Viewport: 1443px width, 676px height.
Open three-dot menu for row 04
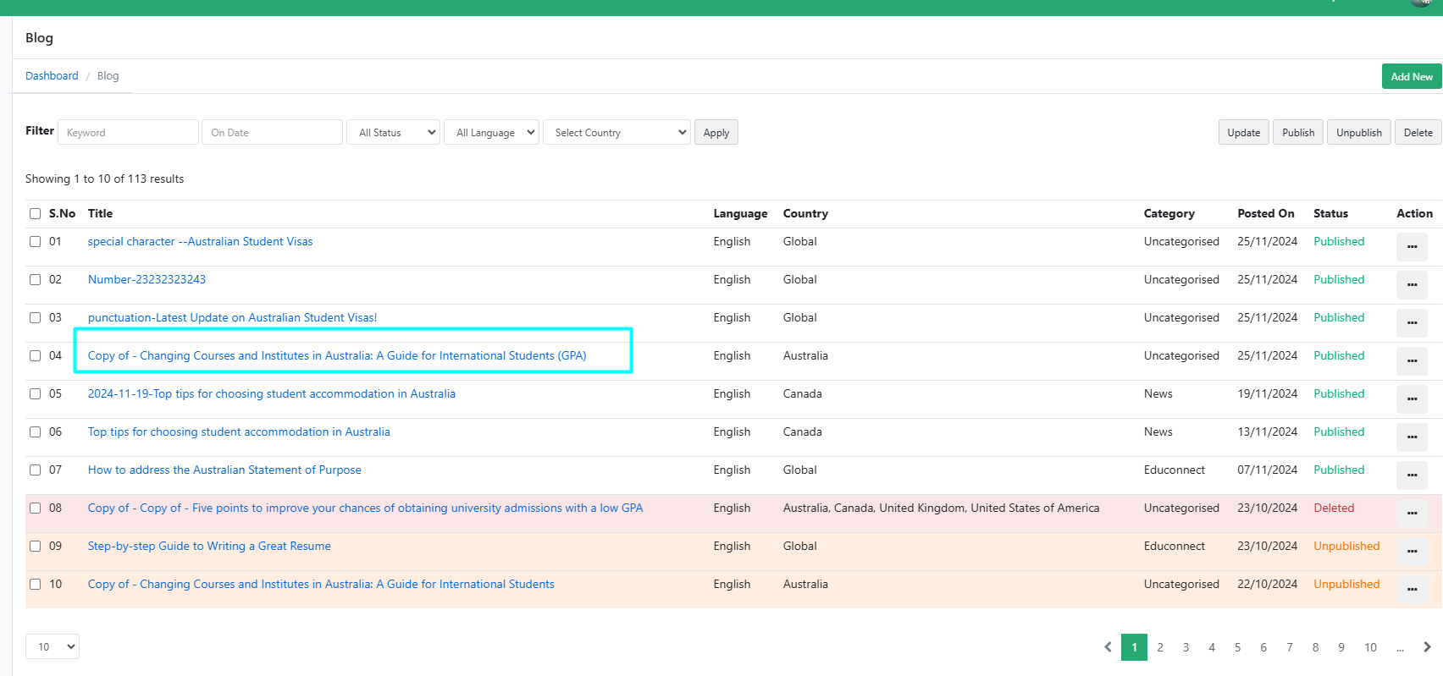tap(1411, 360)
